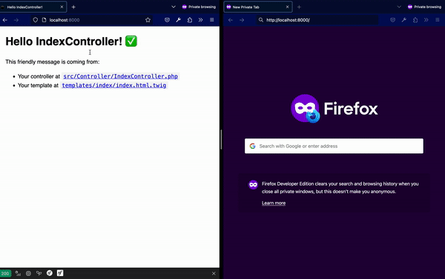
Task: Open the extensions puzzle icon in right window
Action: [415, 20]
